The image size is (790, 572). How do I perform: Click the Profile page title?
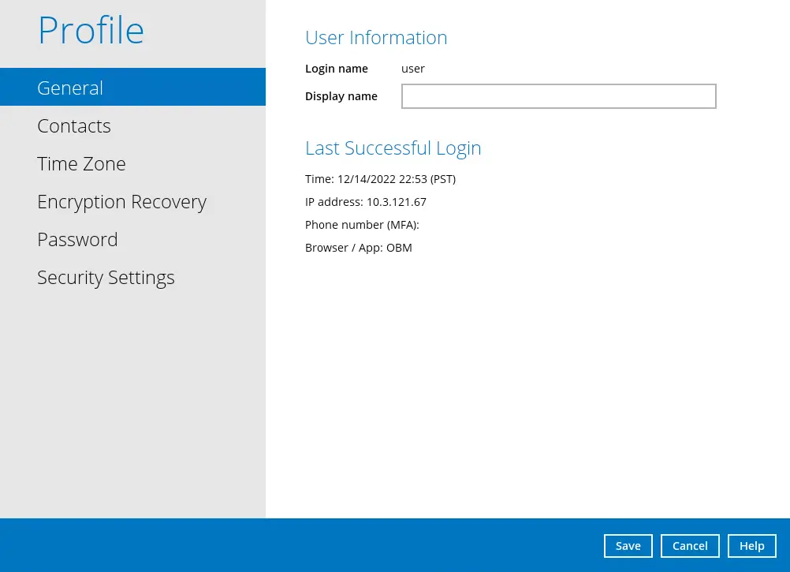pyautogui.click(x=91, y=31)
